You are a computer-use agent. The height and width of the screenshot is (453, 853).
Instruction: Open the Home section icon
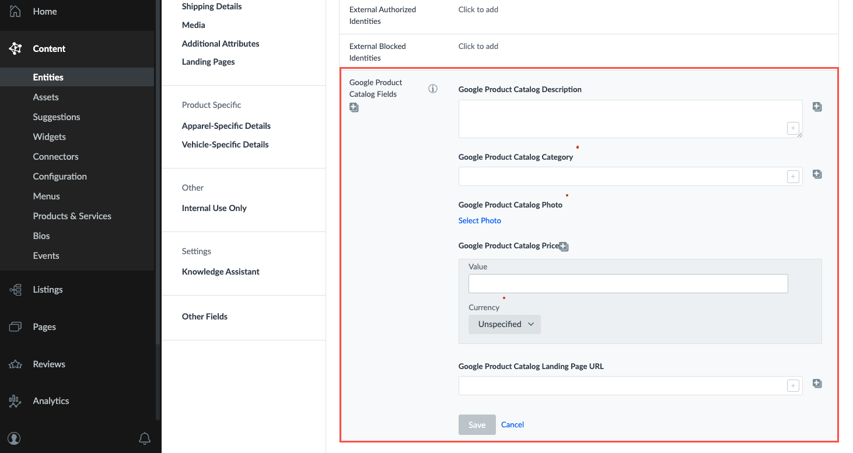(15, 11)
